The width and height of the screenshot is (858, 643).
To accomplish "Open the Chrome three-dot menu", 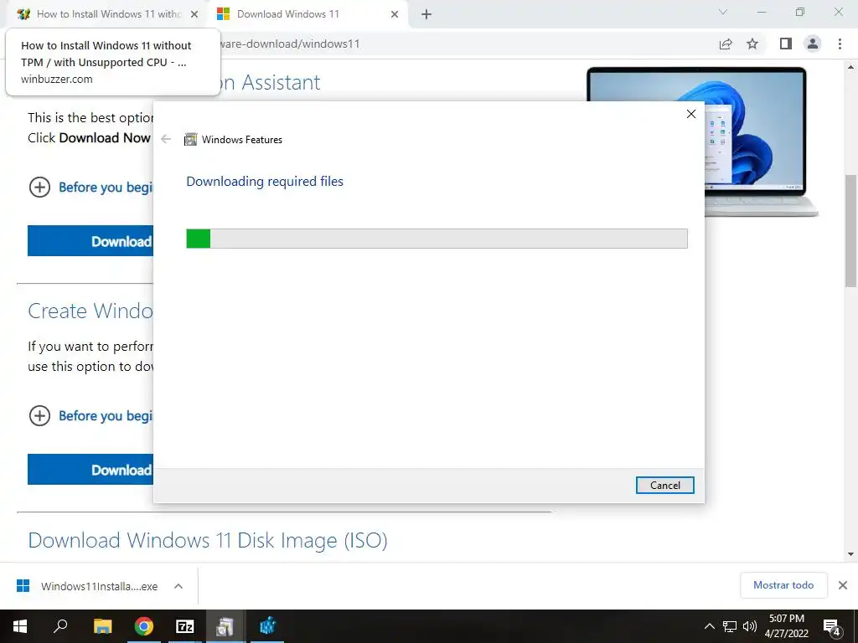I will click(840, 44).
